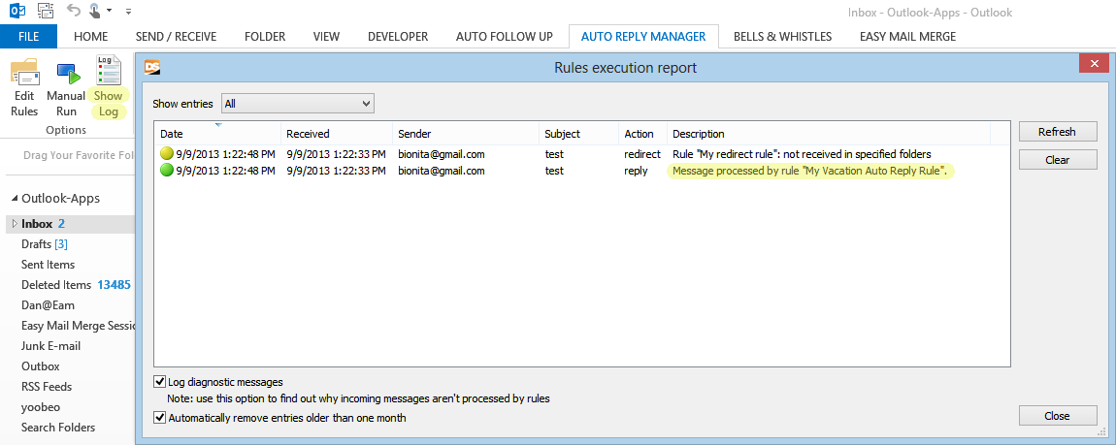The image size is (1116, 445).
Task: Open the FILE menu
Action: (x=28, y=36)
